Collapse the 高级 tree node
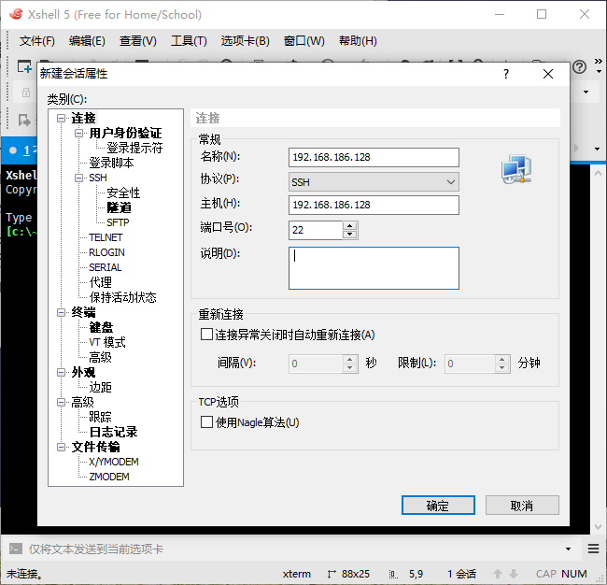Image resolution: width=607 pixels, height=585 pixels. tap(61, 403)
